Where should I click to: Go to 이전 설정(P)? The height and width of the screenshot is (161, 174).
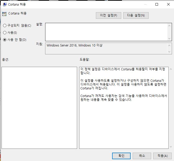108,15
